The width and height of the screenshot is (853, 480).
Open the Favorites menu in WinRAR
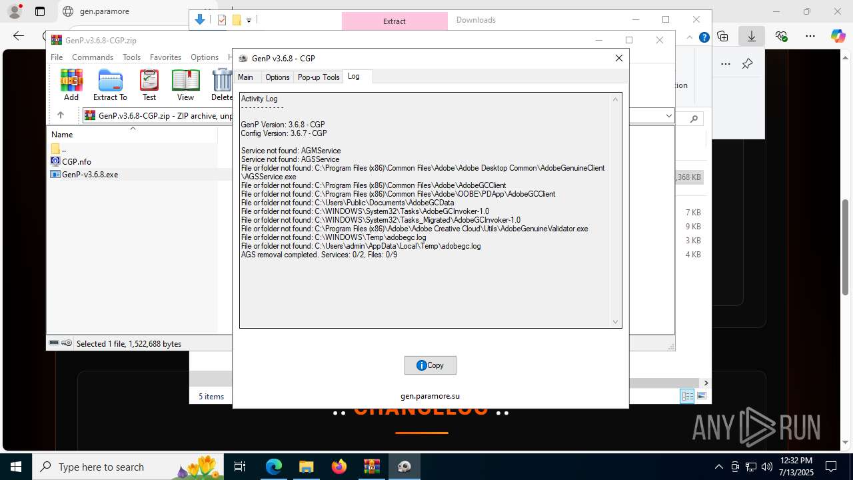(x=165, y=57)
